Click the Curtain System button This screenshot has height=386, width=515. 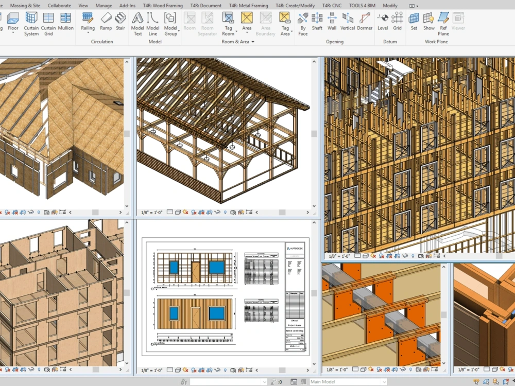(31, 24)
